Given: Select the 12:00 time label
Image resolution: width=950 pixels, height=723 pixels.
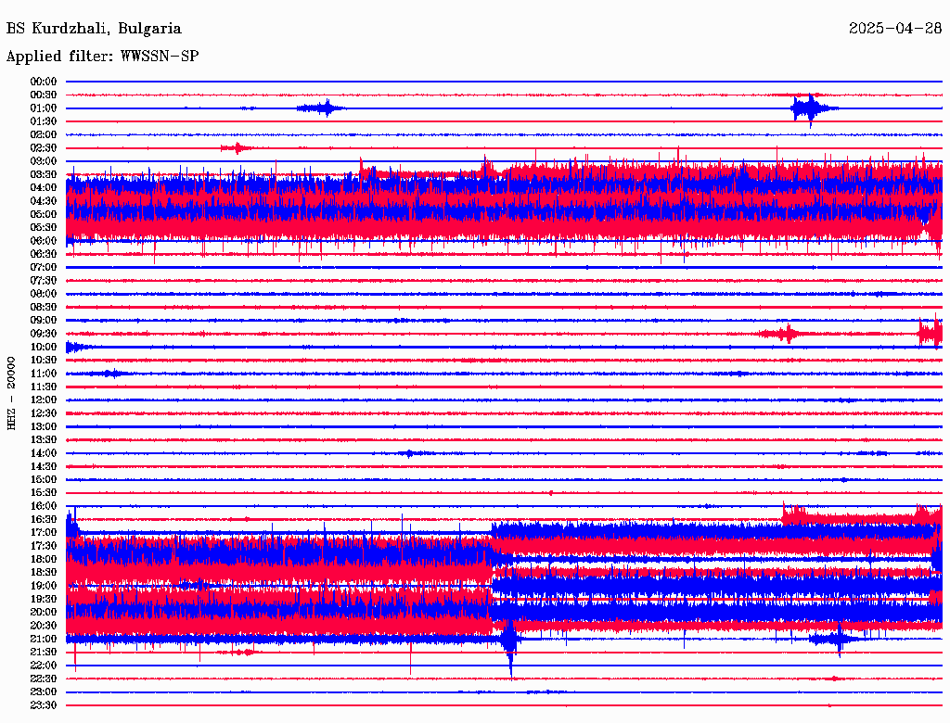Looking at the screenshot, I should click(x=44, y=400).
